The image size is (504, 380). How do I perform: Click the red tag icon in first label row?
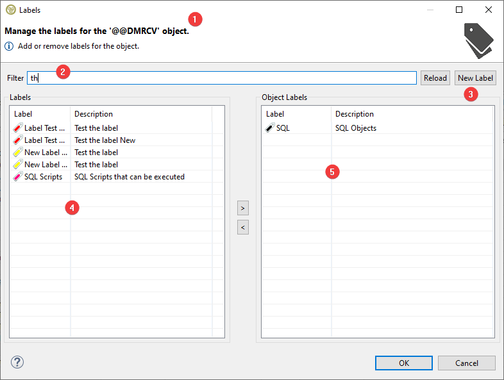coord(17,128)
